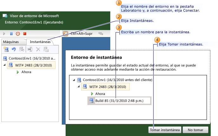Select Contoso1Env1 (16/3/2010 antes del cliente)
Image resolution: width=218 pixels, height=136 pixels.
tap(118, 80)
